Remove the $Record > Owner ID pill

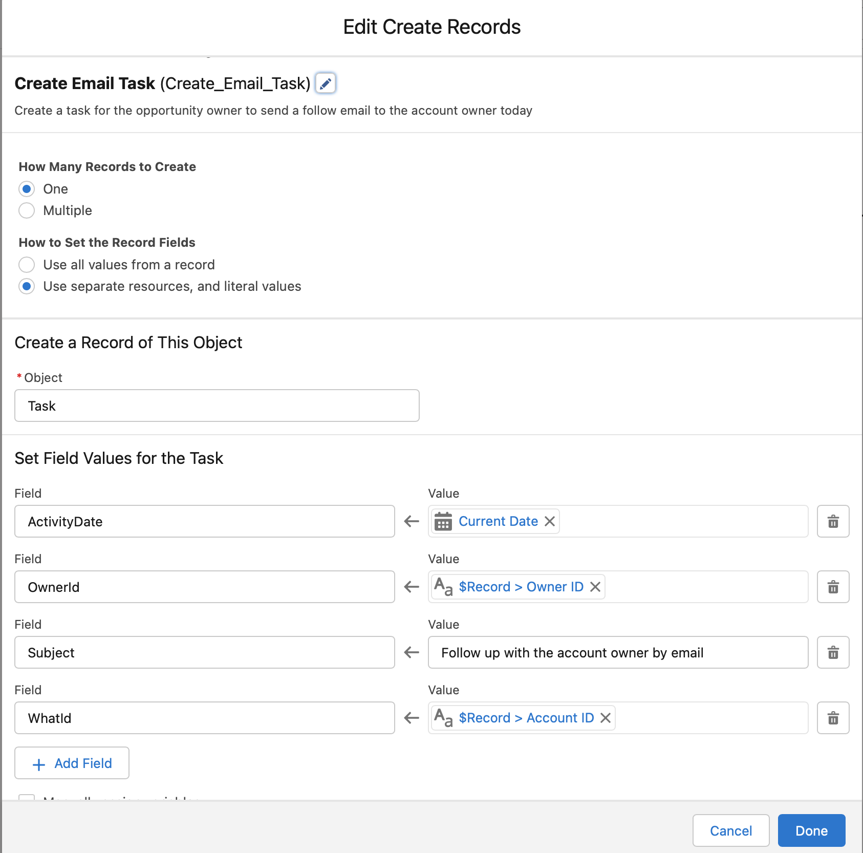coord(595,587)
